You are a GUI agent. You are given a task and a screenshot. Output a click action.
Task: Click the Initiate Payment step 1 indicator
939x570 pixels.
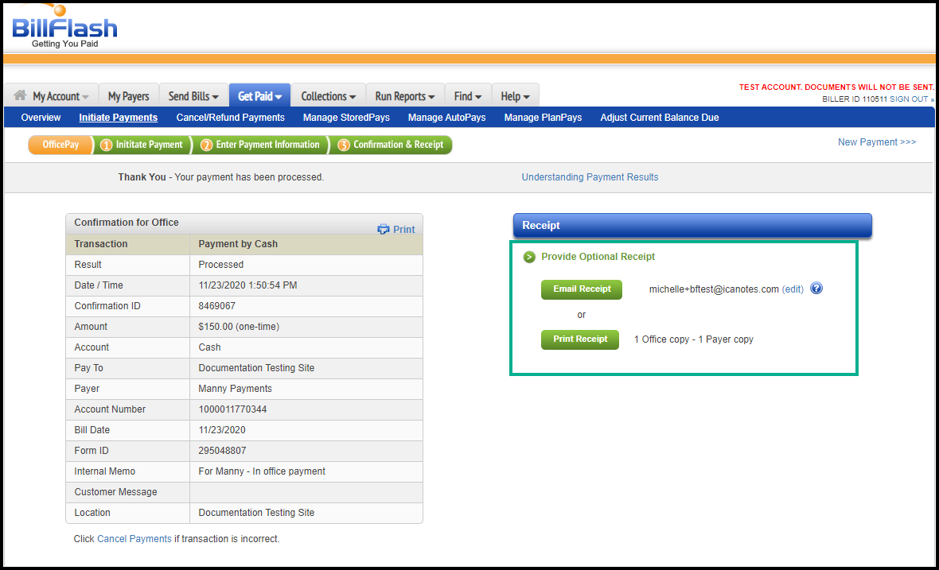coord(142,145)
